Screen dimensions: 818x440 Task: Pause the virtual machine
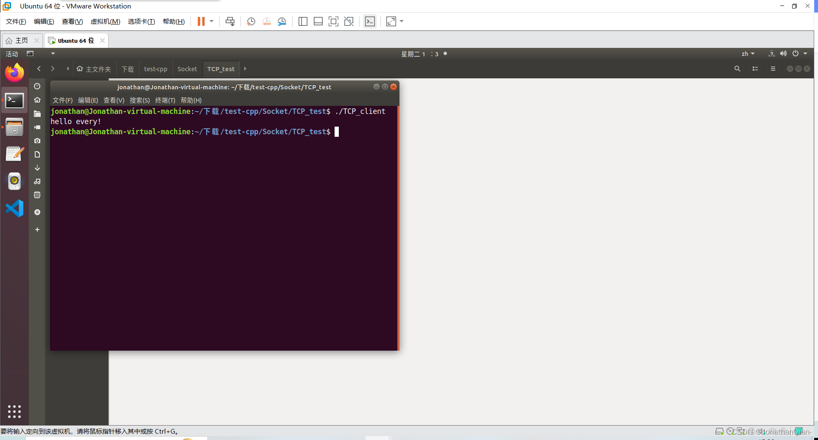tap(201, 22)
